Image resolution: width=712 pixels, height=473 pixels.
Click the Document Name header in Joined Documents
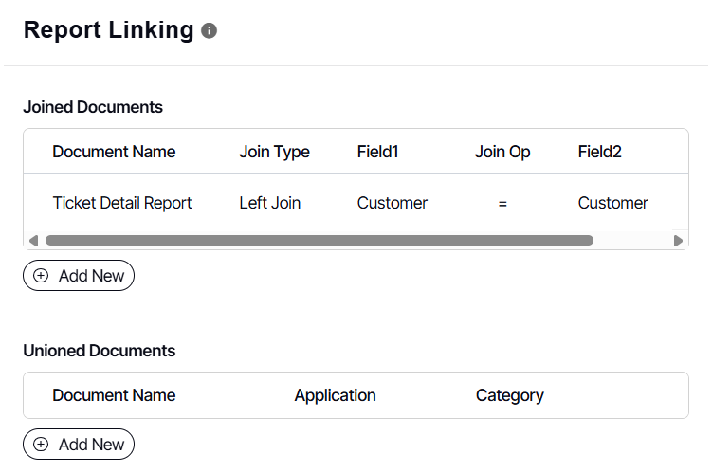click(x=114, y=152)
